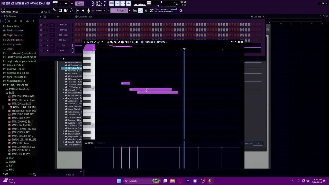Select the Playback speaker tool in piano roll
Viewport: 329px width, 185px height.
click(x=137, y=42)
